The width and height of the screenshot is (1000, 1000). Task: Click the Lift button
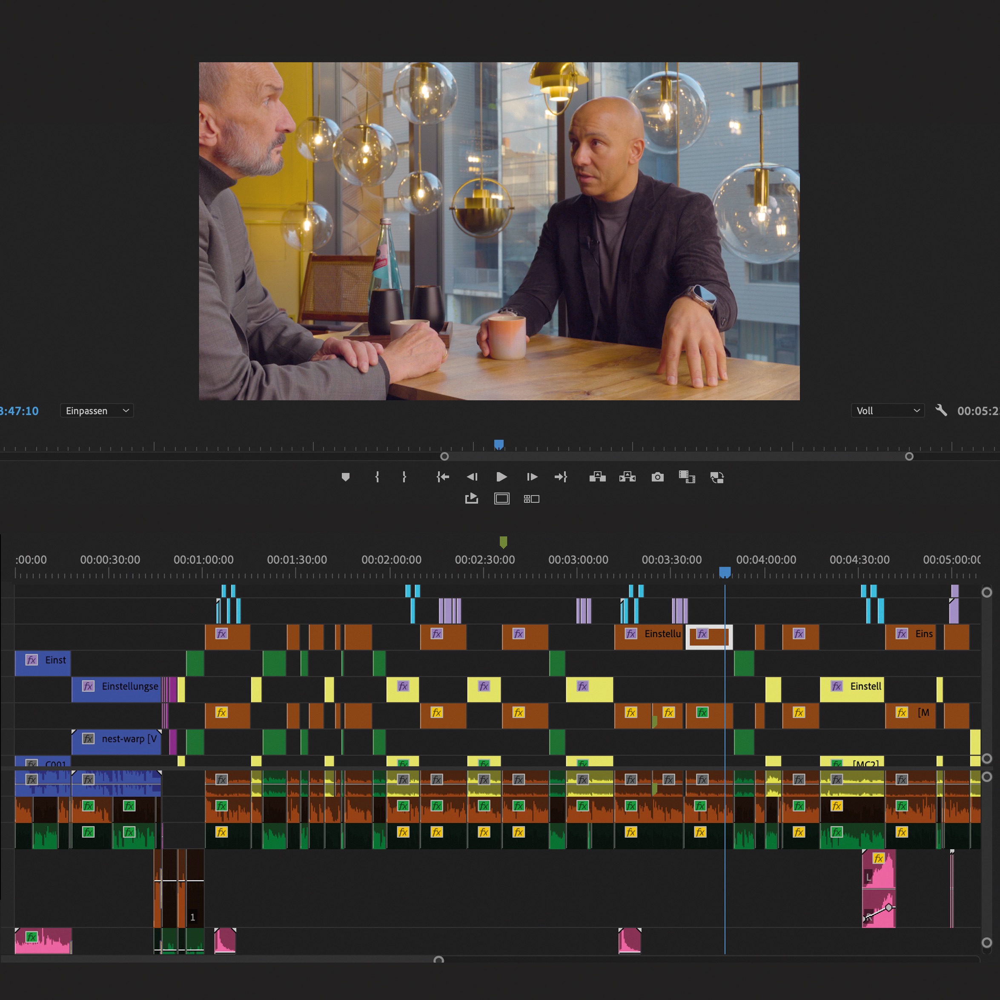[597, 477]
